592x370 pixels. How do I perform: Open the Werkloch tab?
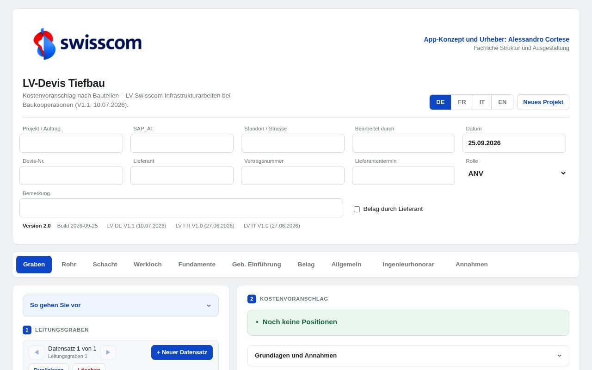148,265
